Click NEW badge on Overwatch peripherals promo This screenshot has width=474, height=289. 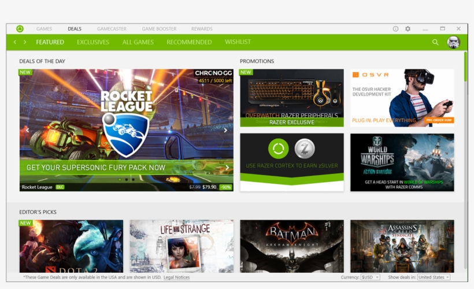pyautogui.click(x=246, y=72)
